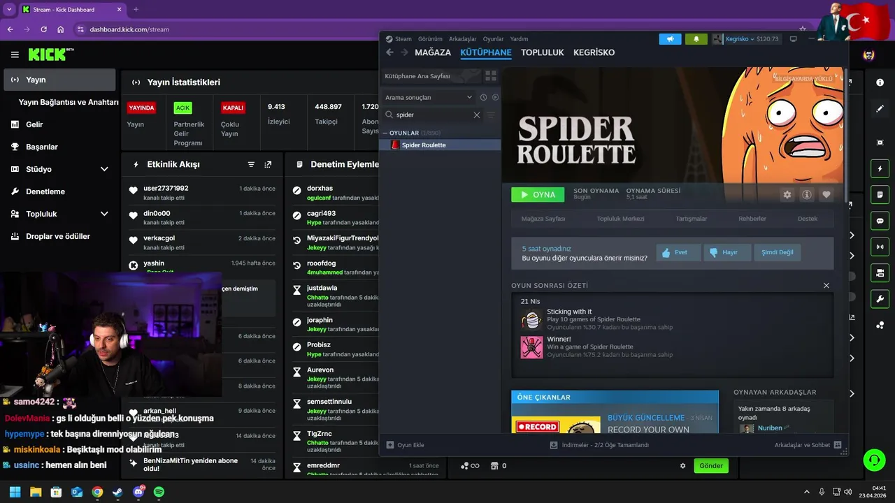895x503 pixels.
Task: Open Windows Start menu
Action: click(15, 492)
